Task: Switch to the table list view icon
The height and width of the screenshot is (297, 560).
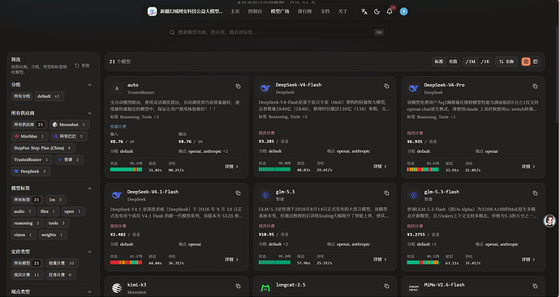Action: pos(536,62)
